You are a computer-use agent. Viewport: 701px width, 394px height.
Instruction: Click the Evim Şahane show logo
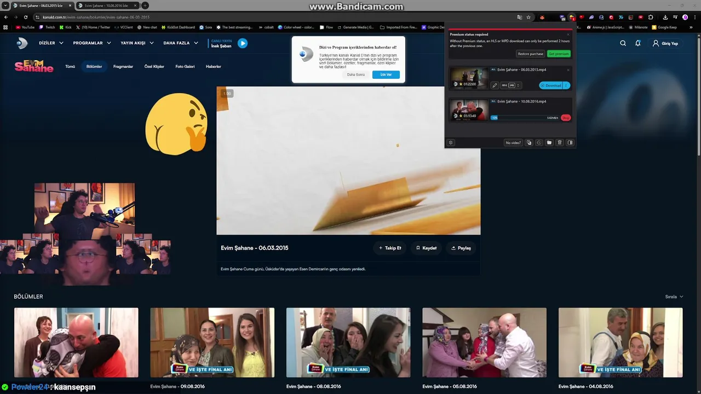coord(33,66)
